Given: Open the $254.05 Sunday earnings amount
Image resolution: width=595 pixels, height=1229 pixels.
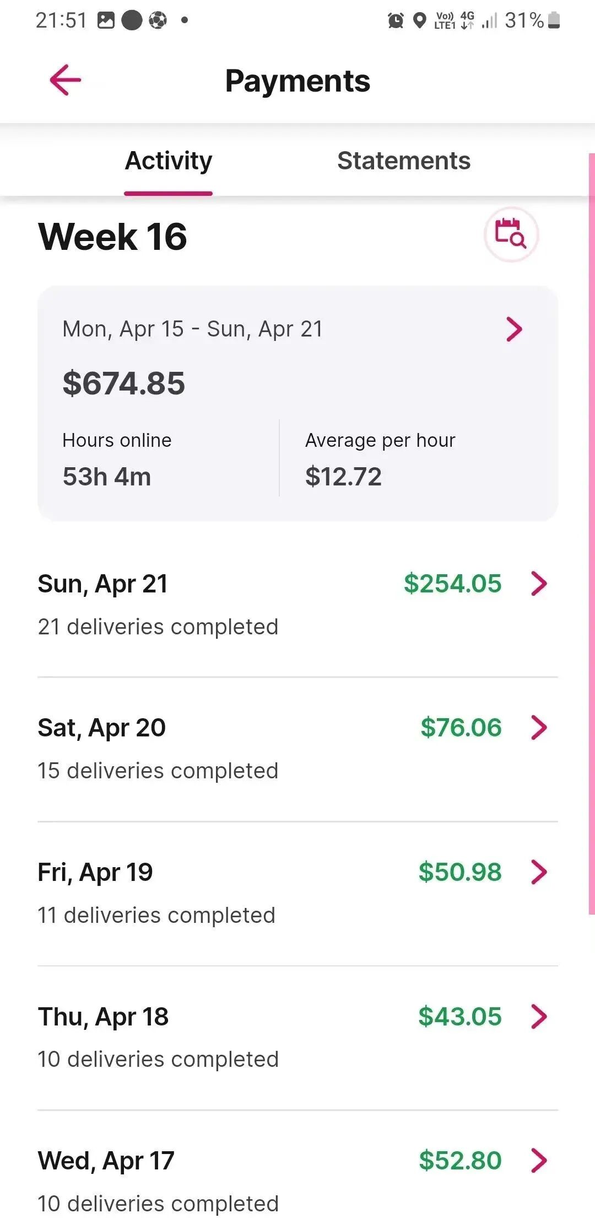Looking at the screenshot, I should click(x=452, y=584).
